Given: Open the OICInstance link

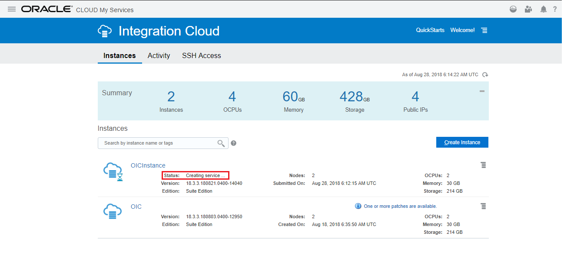Looking at the screenshot, I should [x=148, y=165].
